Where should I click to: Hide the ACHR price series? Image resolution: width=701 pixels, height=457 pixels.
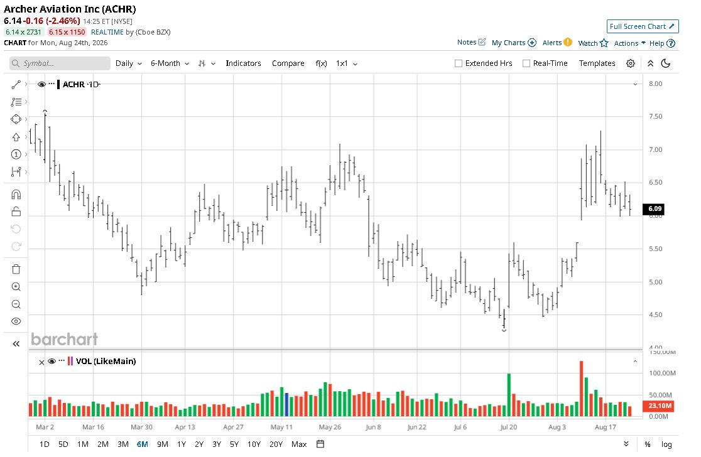(x=41, y=84)
